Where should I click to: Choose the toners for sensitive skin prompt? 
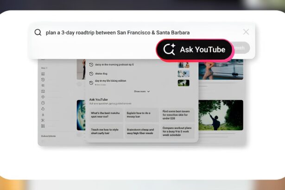click(x=177, y=115)
